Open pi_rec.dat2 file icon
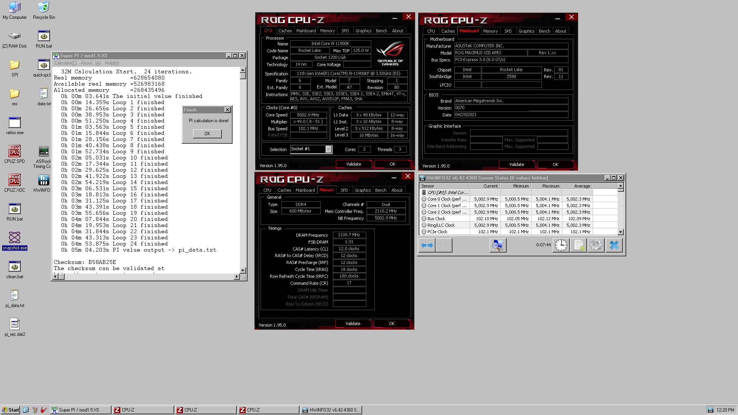 click(x=15, y=327)
